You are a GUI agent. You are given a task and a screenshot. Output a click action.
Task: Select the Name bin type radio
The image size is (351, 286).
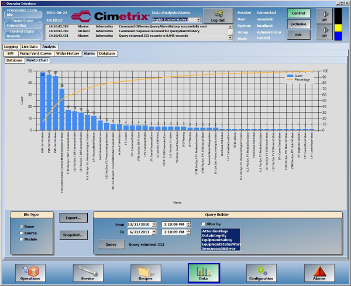tap(21, 226)
